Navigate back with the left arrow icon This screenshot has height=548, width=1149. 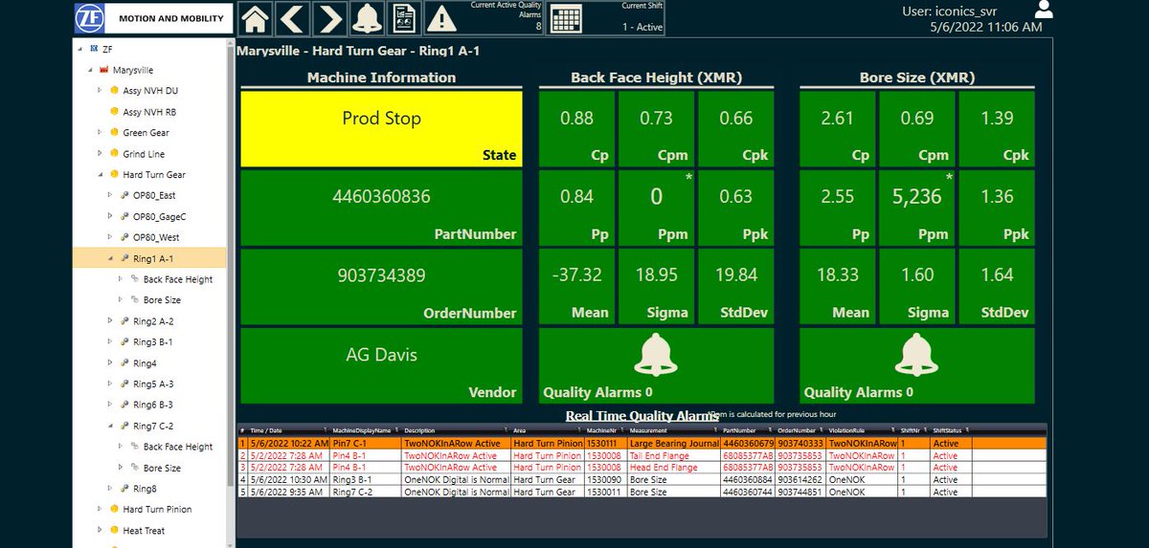pos(293,18)
